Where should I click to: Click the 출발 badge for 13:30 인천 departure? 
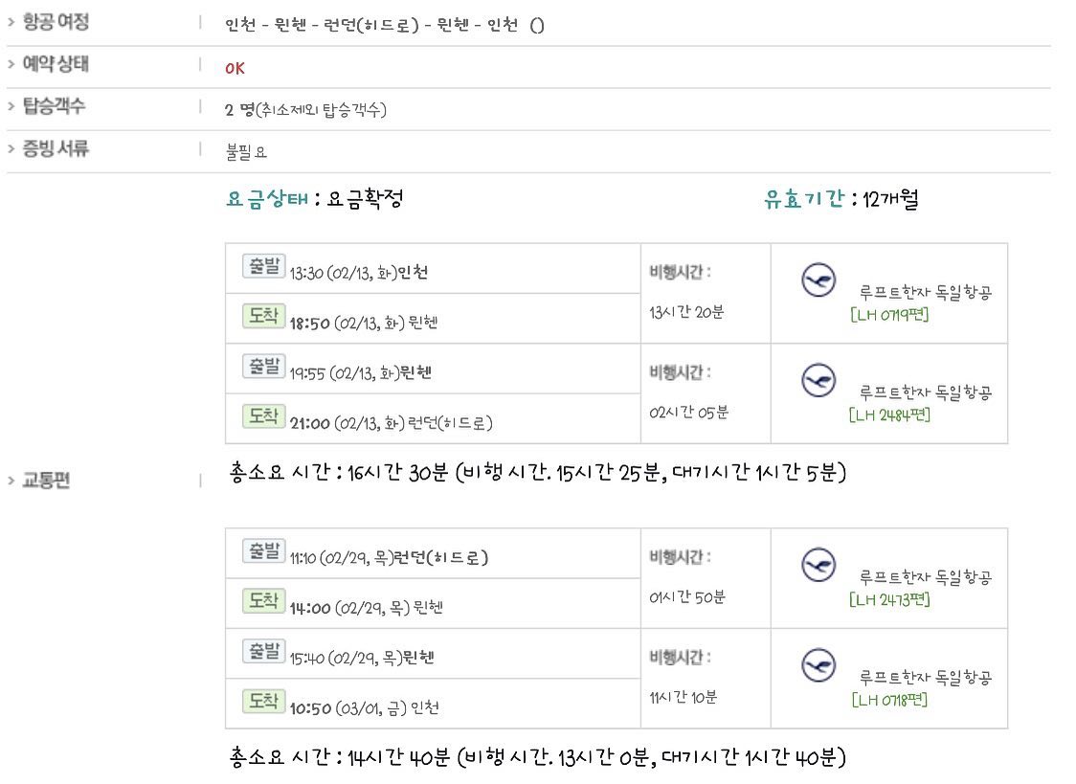coord(263,265)
